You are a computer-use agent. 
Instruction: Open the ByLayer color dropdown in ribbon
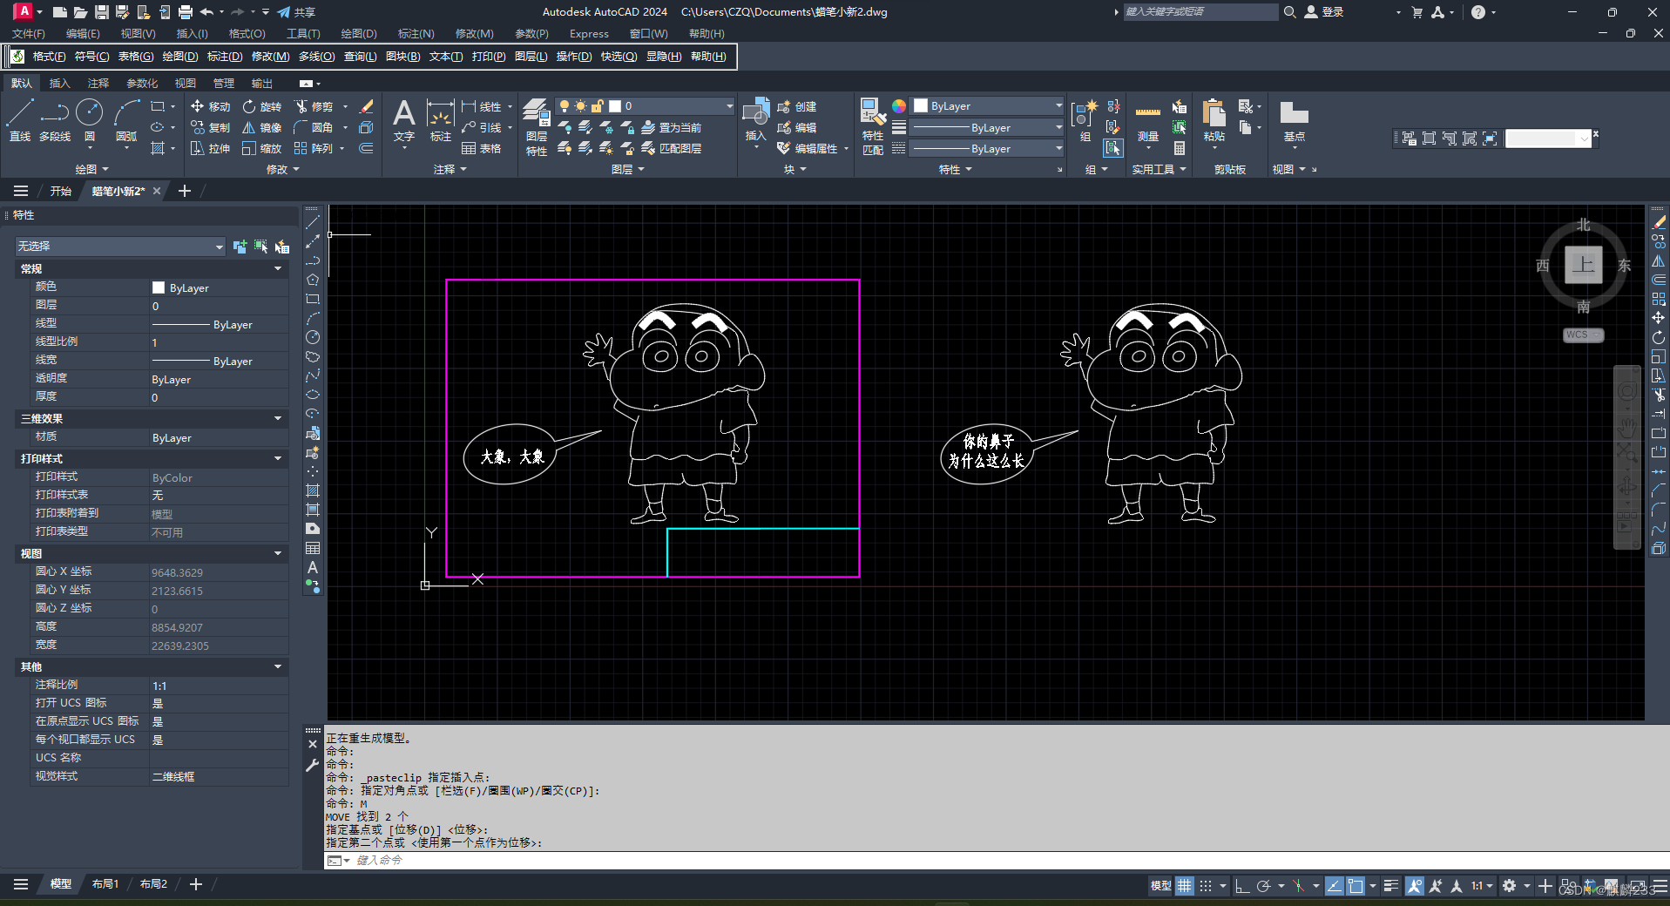click(987, 106)
